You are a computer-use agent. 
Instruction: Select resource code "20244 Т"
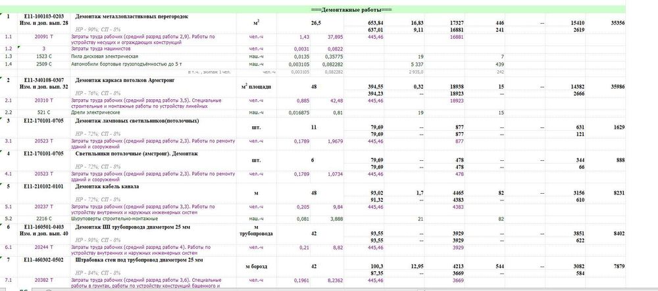coord(43,248)
